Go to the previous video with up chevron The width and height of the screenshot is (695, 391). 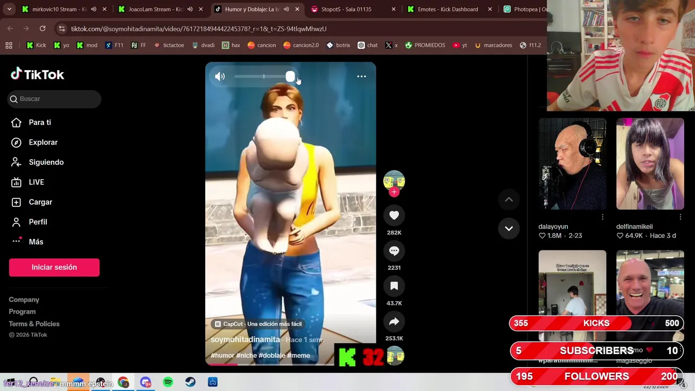coord(509,200)
